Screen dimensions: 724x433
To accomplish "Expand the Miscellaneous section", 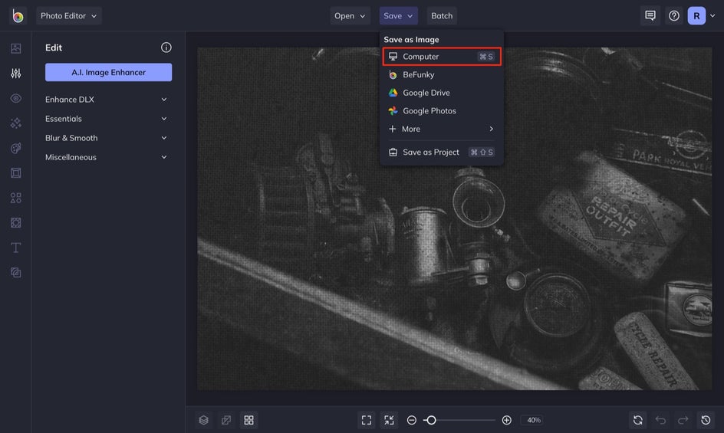I will click(x=106, y=157).
